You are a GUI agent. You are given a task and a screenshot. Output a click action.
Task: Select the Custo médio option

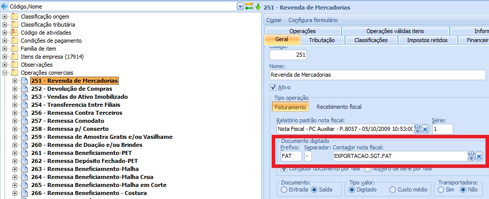point(392,189)
